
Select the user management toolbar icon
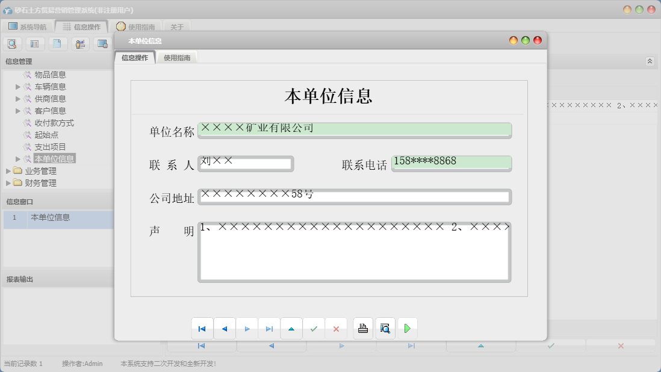tap(80, 43)
